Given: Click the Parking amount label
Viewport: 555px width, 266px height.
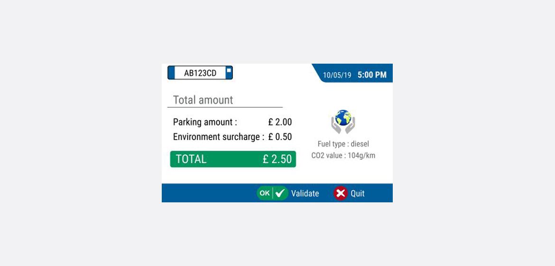Looking at the screenshot, I should click(205, 123).
